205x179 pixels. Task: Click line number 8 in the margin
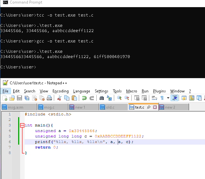pos(10,153)
